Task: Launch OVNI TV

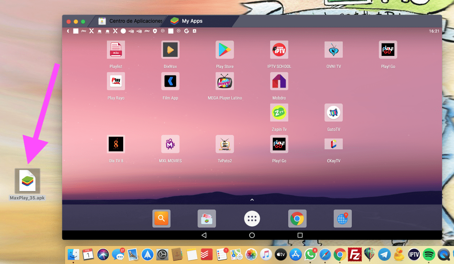Action: (333, 49)
